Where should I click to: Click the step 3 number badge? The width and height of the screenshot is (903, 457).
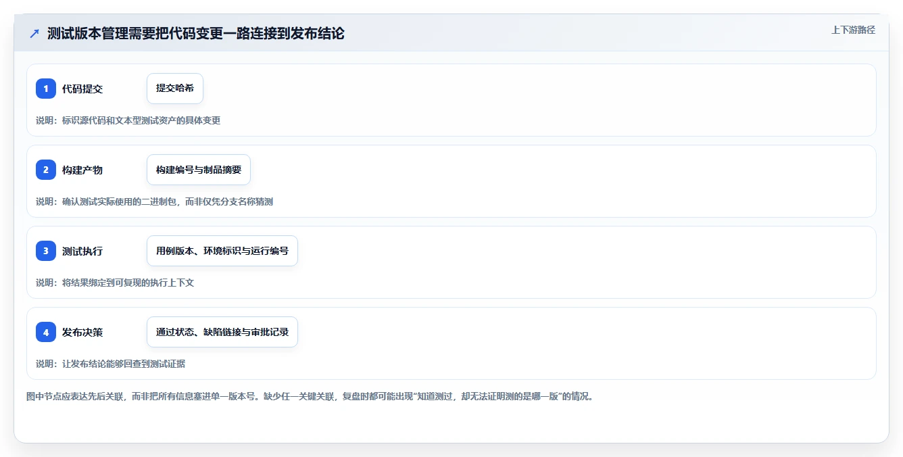(46, 251)
